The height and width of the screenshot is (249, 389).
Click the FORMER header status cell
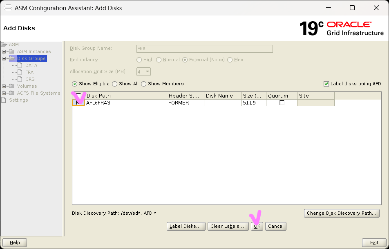(186, 102)
